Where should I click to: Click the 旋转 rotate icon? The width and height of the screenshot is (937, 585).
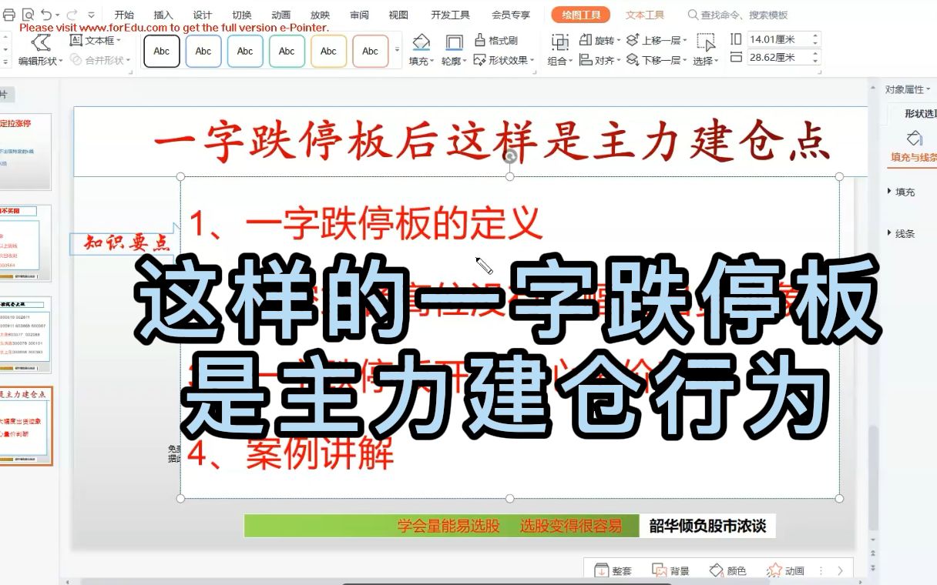tap(586, 37)
